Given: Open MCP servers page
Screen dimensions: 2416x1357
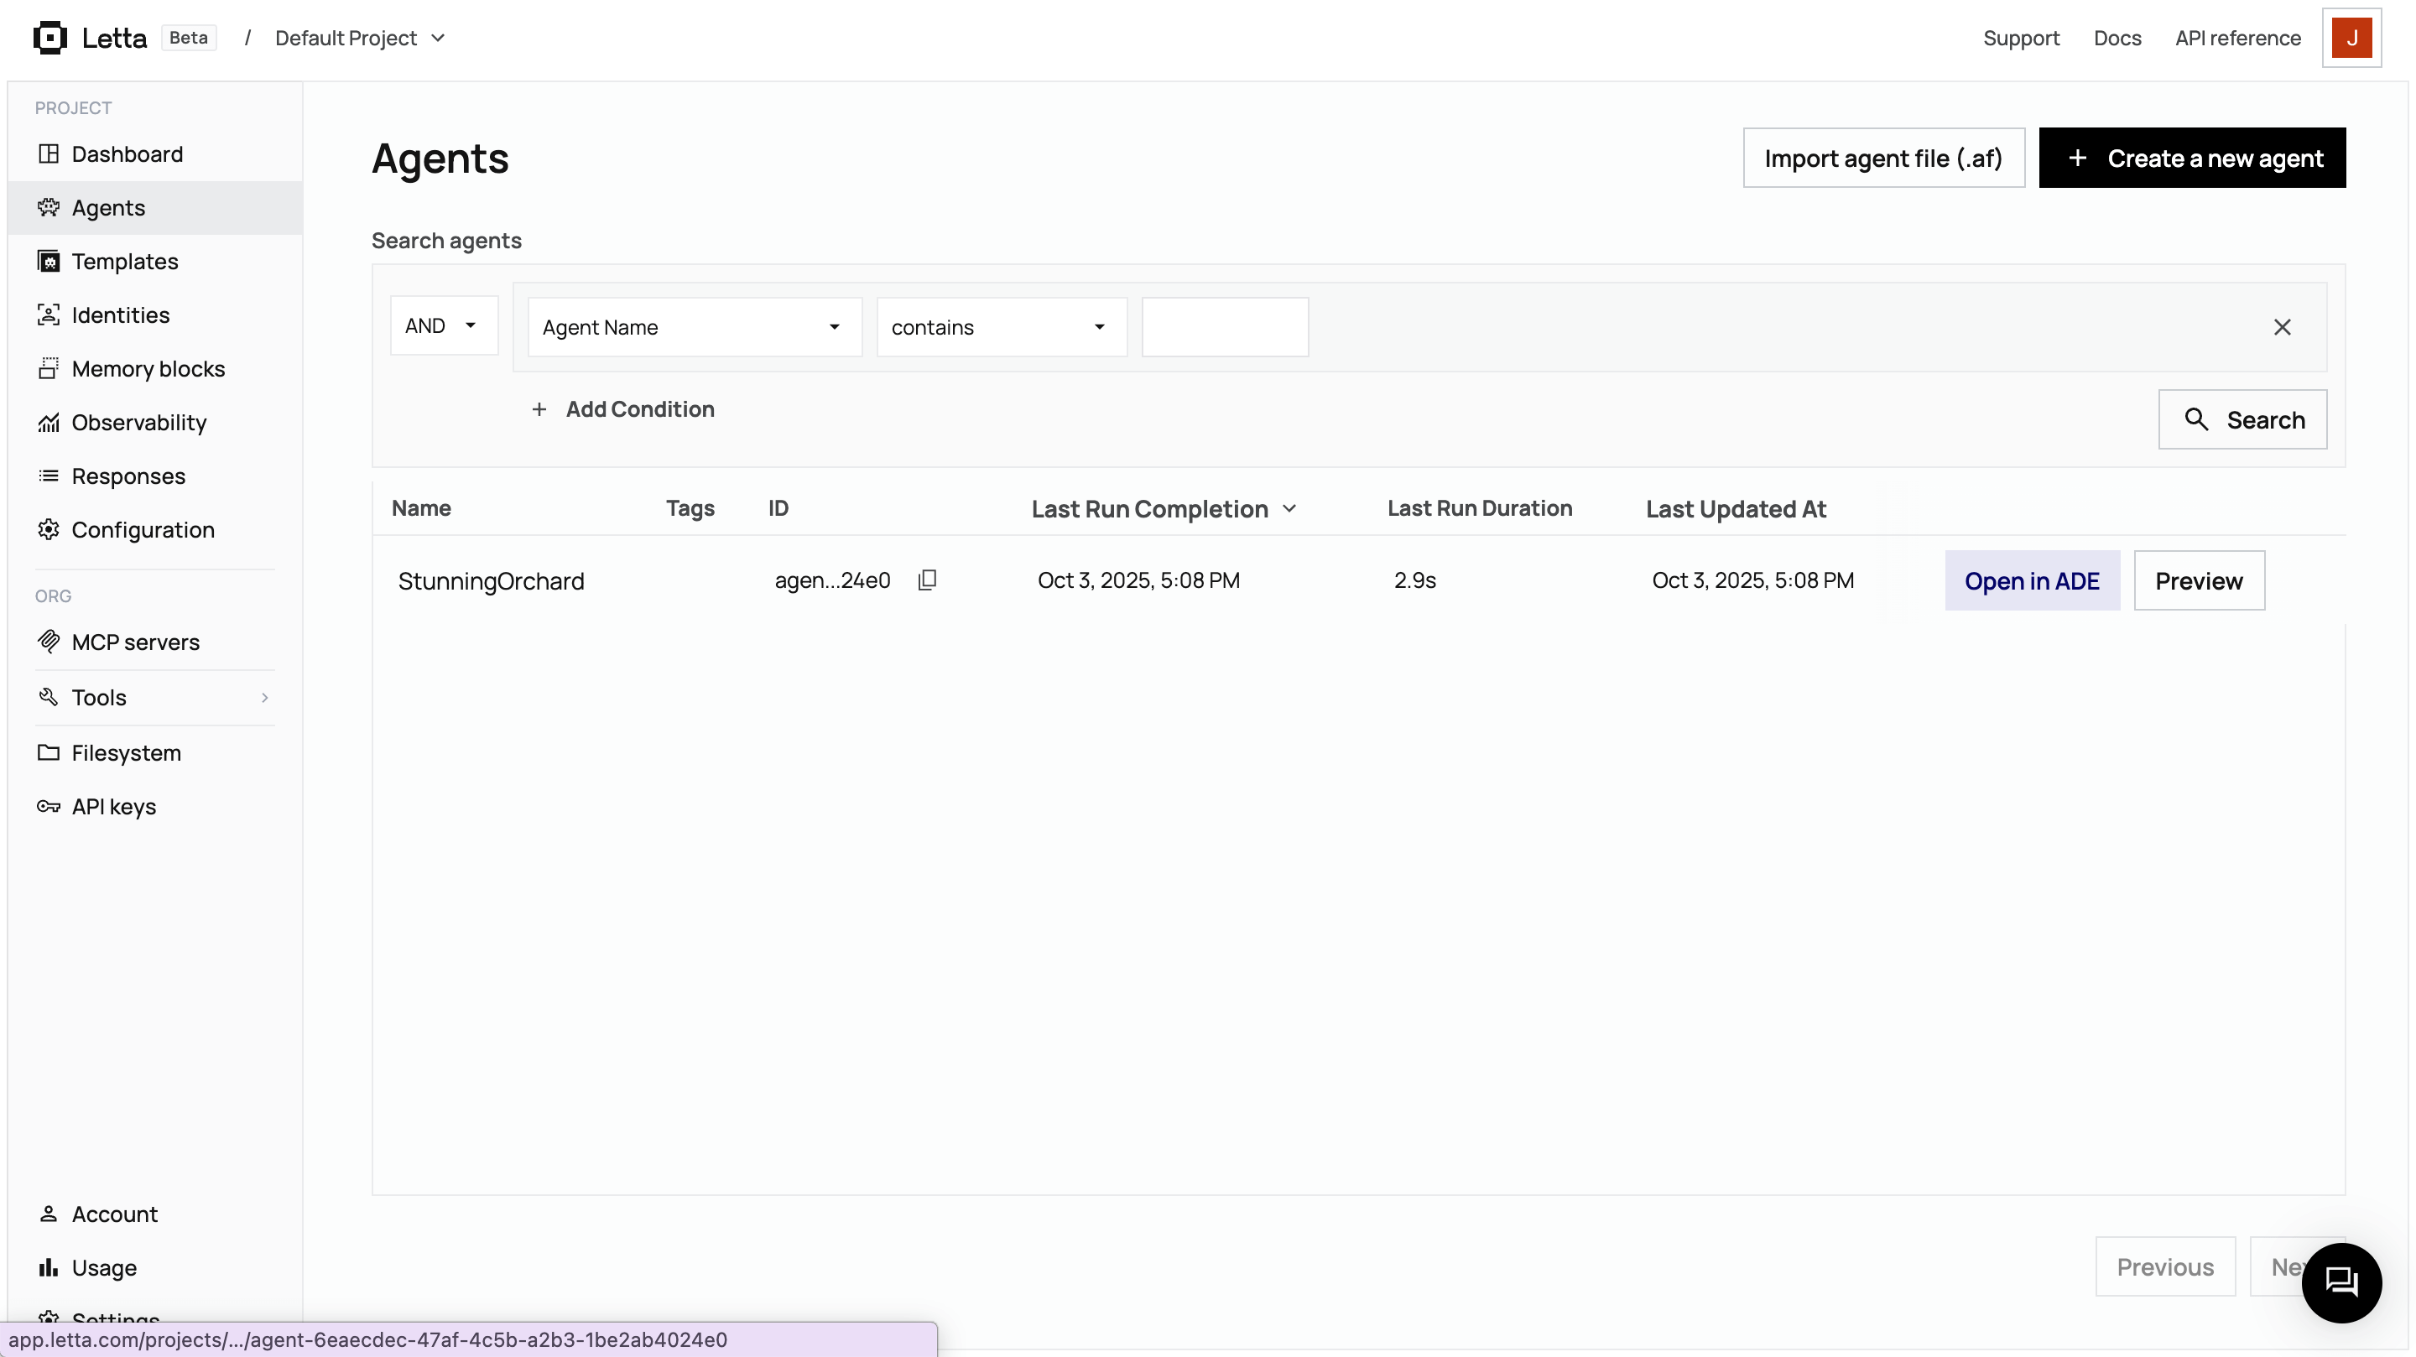Looking at the screenshot, I should [135, 642].
